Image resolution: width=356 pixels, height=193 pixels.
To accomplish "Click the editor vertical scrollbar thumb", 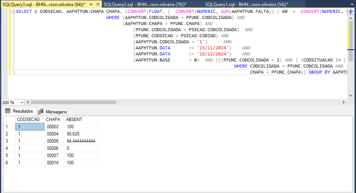I will coord(351,41).
